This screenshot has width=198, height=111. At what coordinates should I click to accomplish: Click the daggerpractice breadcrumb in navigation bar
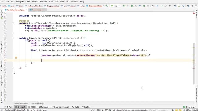click(x=52, y=6)
